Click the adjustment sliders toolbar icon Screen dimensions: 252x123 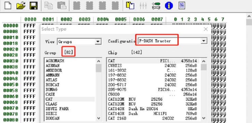tap(143, 6)
